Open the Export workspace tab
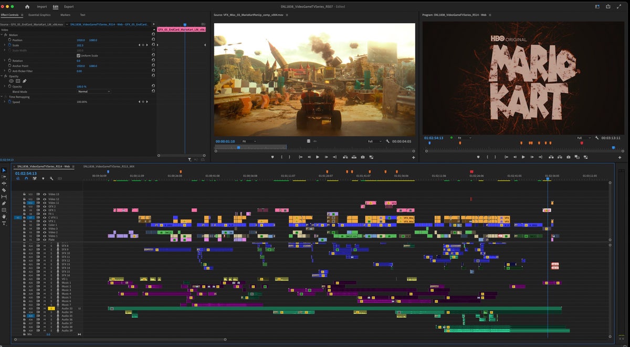Screen dimensions: 630x347 [x=69, y=7]
